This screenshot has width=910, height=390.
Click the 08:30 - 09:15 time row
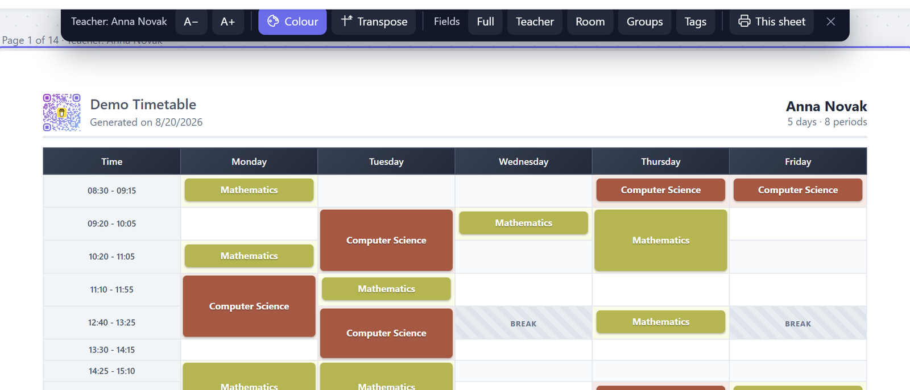tap(111, 190)
